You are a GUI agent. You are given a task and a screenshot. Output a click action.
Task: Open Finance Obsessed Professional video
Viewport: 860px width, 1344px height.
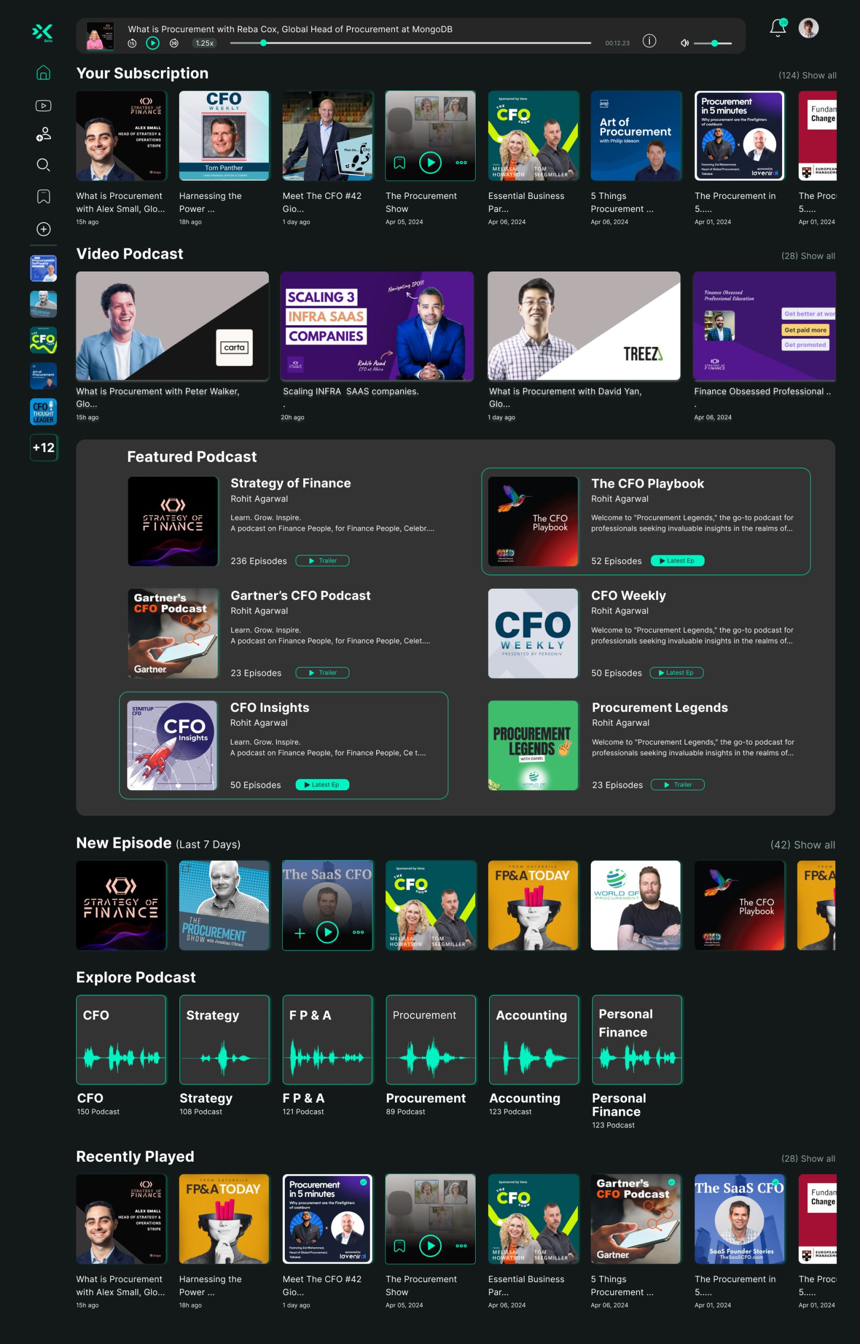(x=764, y=326)
